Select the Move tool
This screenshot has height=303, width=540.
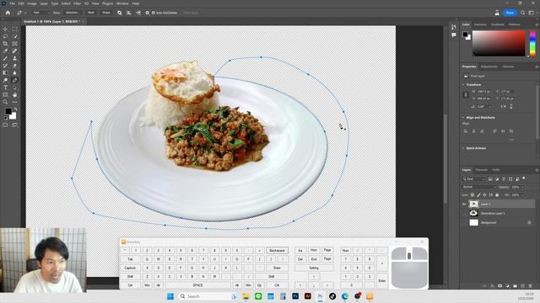(5, 29)
